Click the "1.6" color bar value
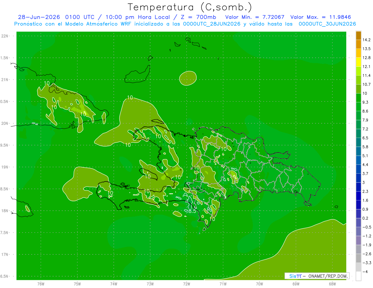The image size is (373, 288). click(x=366, y=201)
